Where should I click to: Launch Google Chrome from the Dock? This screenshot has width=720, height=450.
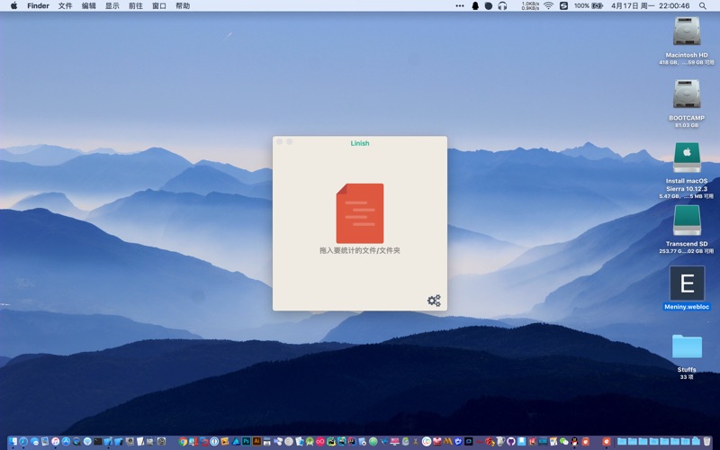[183, 442]
